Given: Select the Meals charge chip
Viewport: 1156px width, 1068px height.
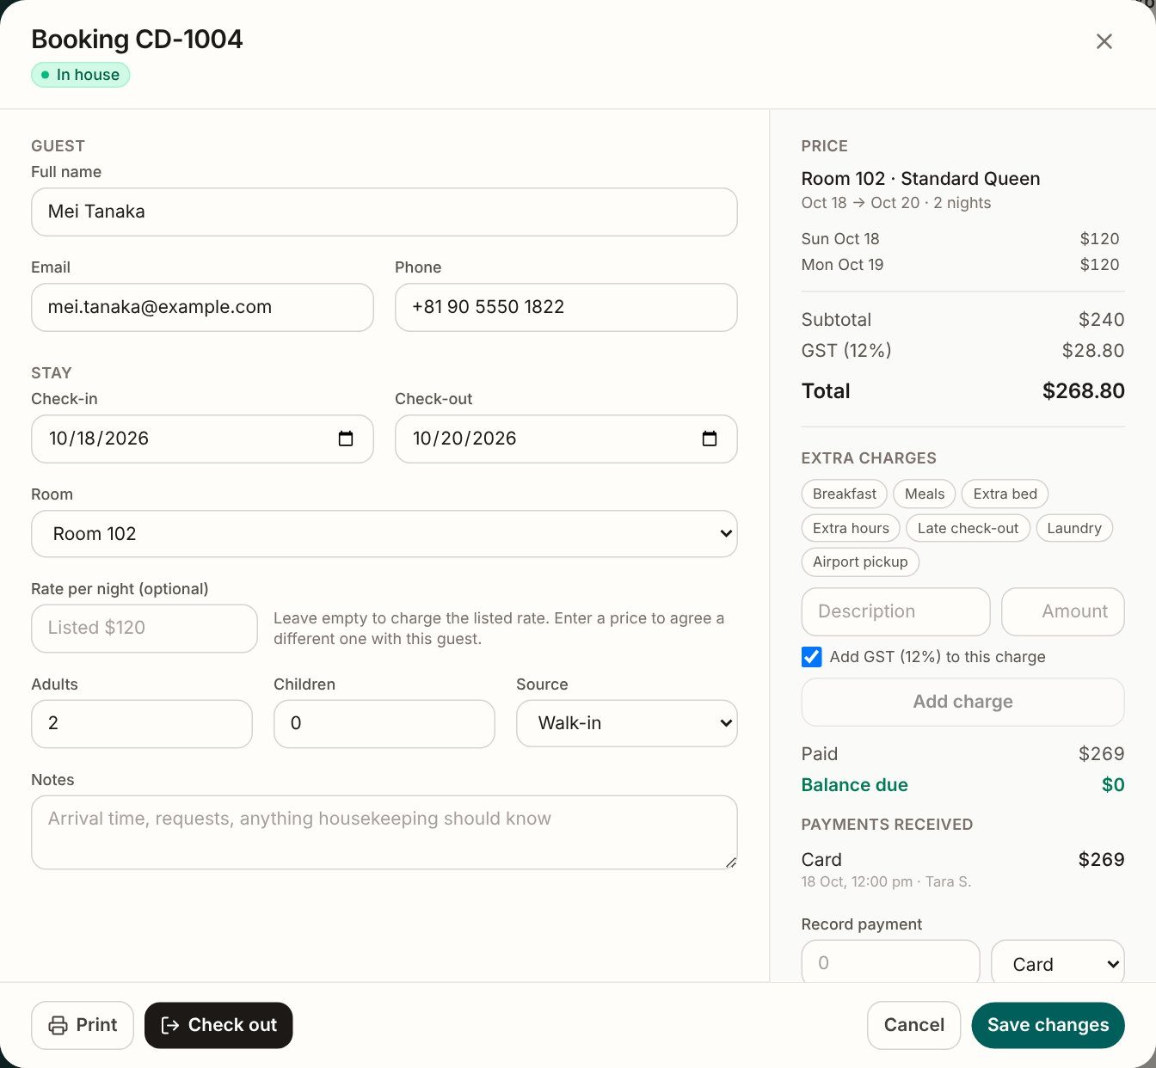Looking at the screenshot, I should coord(925,494).
